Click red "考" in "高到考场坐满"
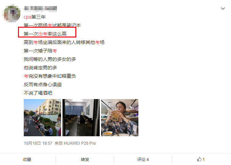231x165 pixels. click(x=36, y=42)
